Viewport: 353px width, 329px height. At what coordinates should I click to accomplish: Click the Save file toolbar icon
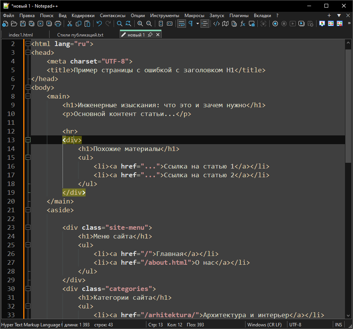(x=22, y=24)
